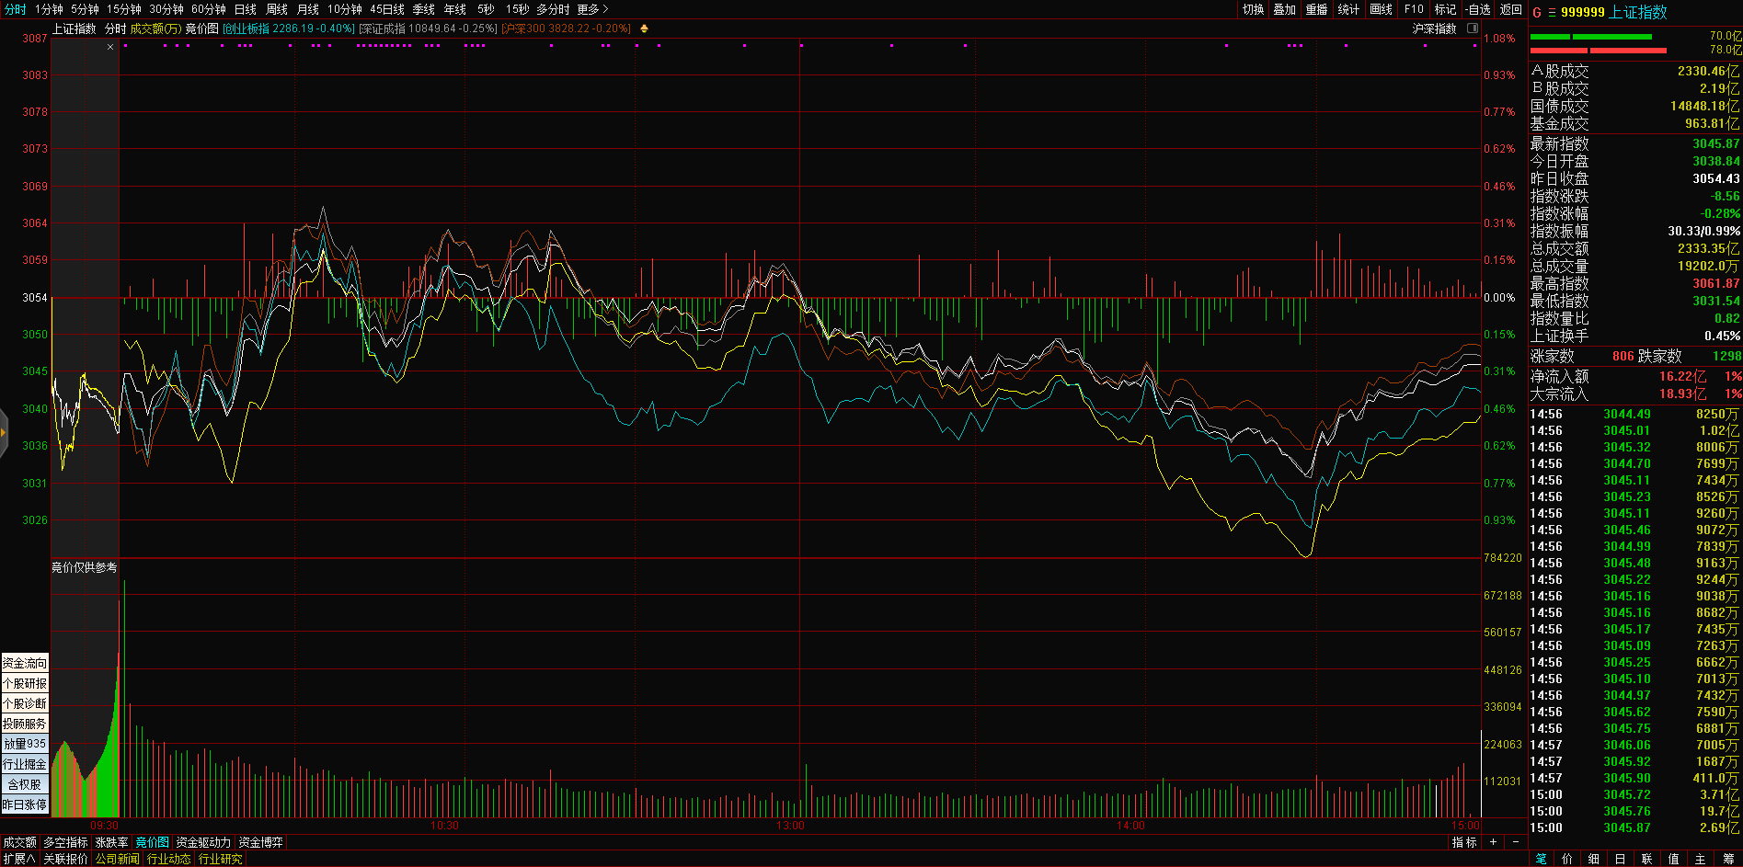Image resolution: width=1743 pixels, height=867 pixels.
Task: Click the orange left-edge panel arrow
Action: click(4, 432)
